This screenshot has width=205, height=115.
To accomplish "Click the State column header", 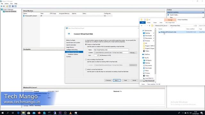I will [x=42, y=13].
